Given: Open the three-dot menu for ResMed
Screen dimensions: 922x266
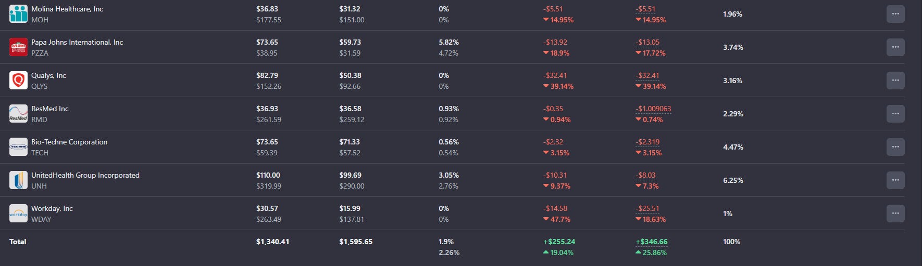Looking at the screenshot, I should [895, 114].
